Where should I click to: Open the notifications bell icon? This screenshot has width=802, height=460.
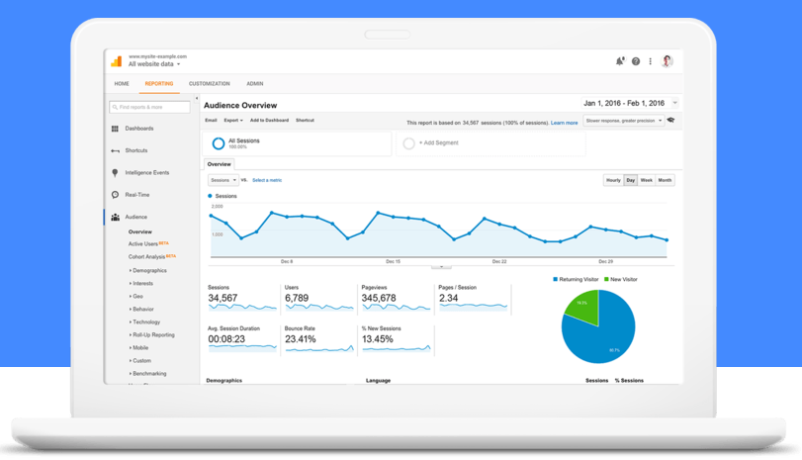[x=619, y=61]
